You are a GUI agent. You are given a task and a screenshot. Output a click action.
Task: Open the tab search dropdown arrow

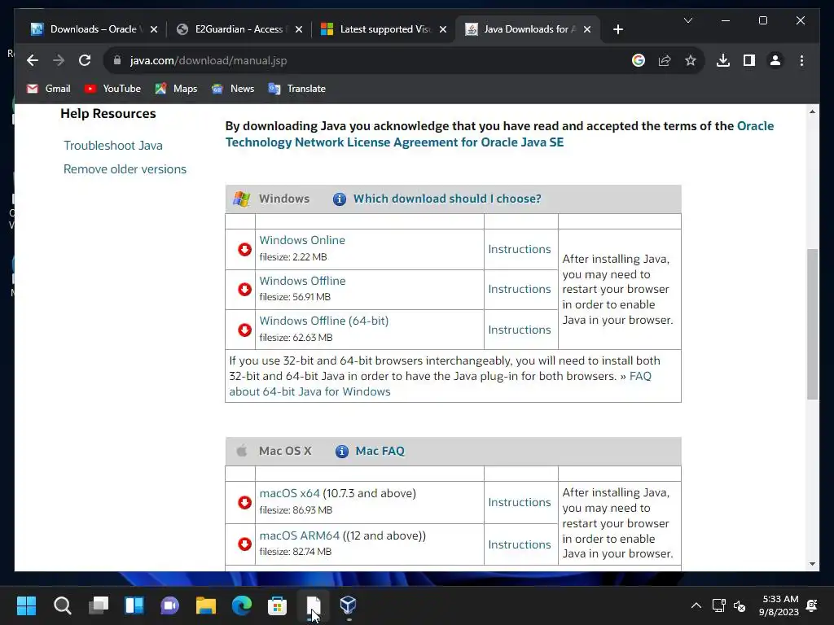tap(687, 20)
